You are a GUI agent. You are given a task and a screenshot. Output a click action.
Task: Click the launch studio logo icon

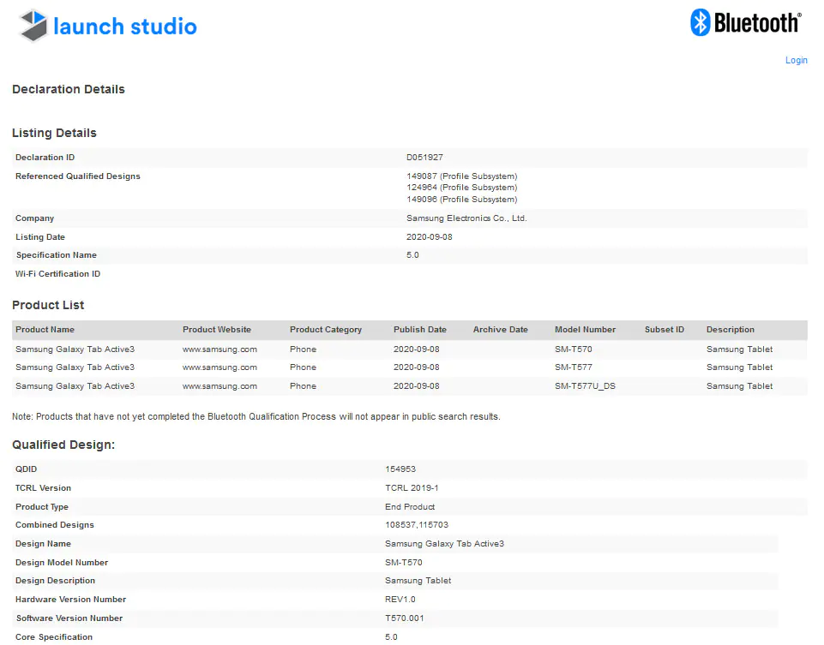click(x=33, y=26)
